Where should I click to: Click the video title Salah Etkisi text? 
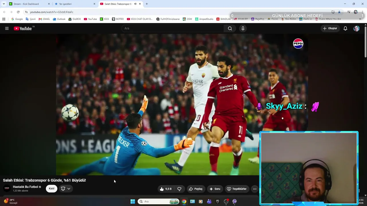click(x=44, y=180)
